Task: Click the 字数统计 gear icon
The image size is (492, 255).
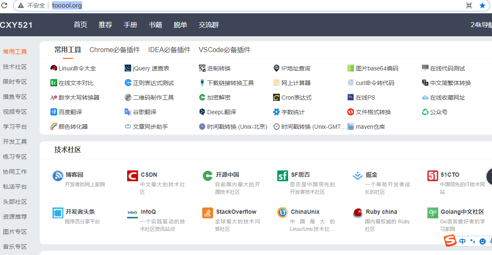Action: [x=276, y=112]
